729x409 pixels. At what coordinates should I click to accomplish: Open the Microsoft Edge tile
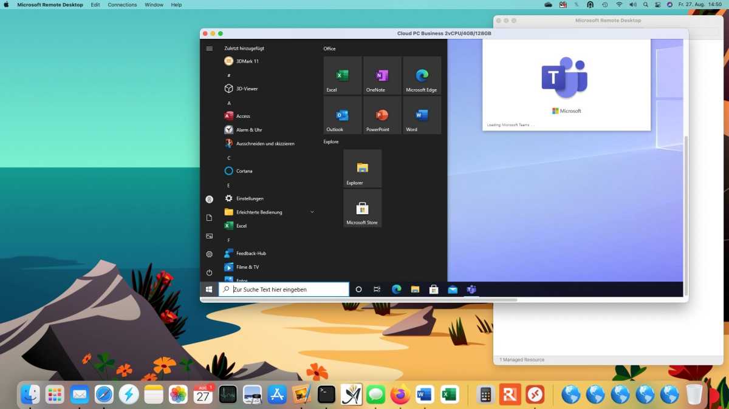[422, 75]
